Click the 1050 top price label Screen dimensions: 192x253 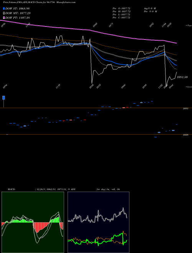point(169,25)
